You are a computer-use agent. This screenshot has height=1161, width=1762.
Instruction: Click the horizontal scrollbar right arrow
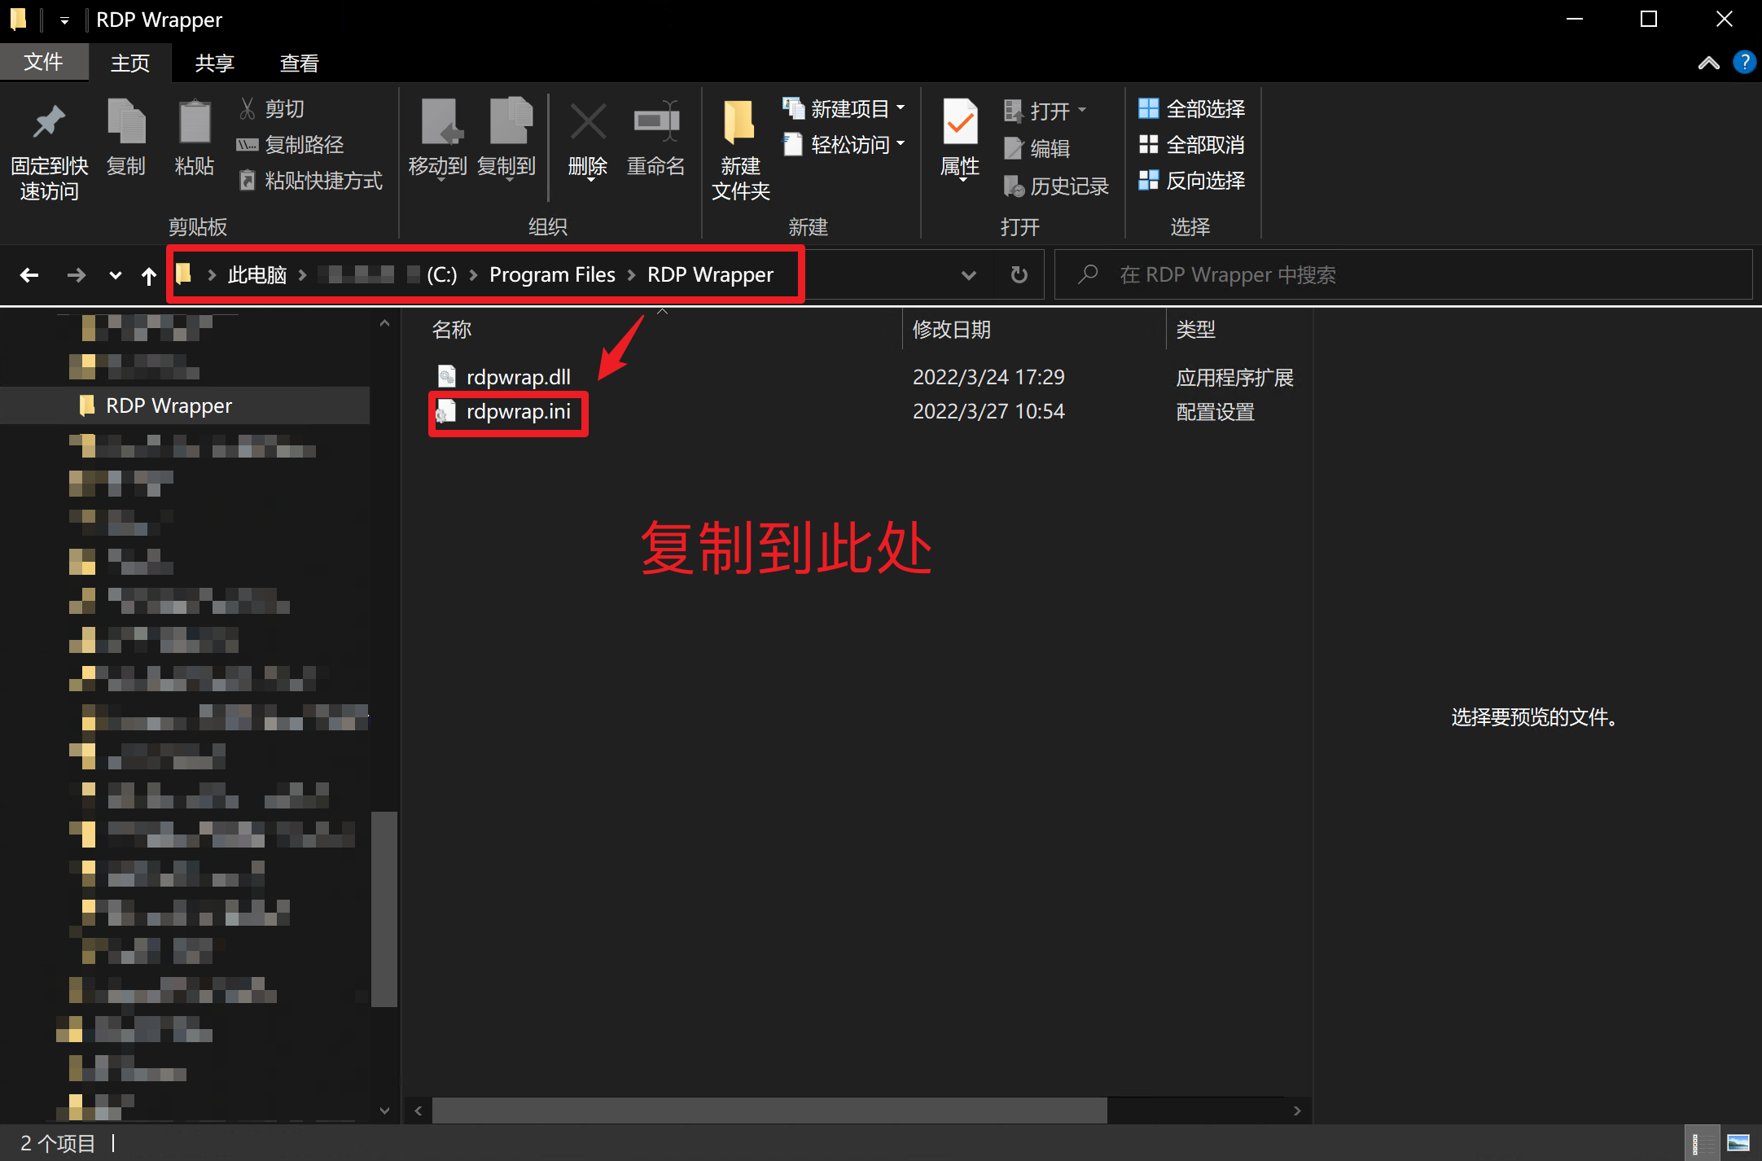(1297, 1111)
